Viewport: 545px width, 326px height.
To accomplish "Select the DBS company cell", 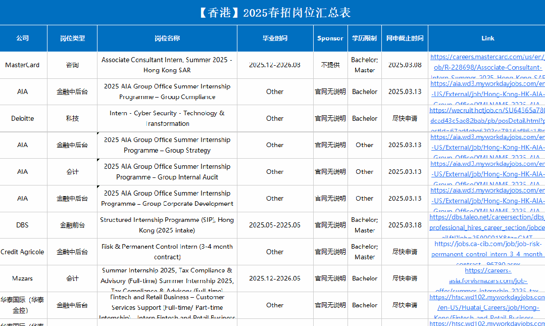I will tap(23, 225).
